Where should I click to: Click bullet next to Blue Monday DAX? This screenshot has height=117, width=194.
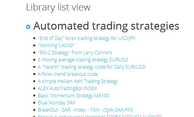(x=35, y=103)
